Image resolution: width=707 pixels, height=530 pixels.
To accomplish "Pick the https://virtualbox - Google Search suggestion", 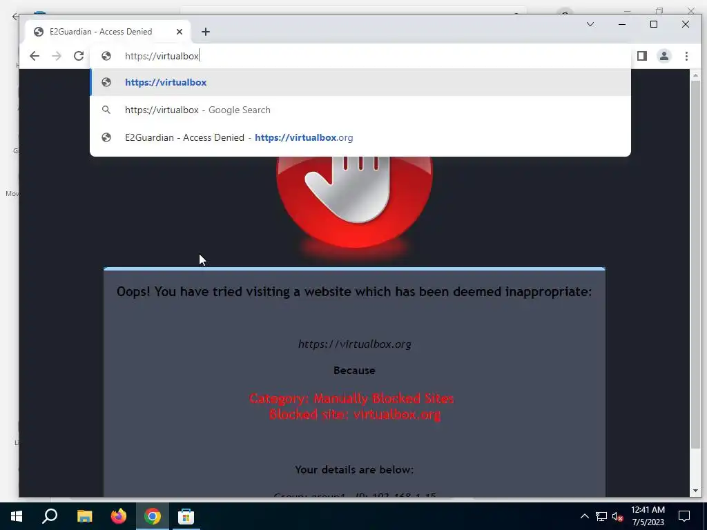I will click(x=360, y=110).
